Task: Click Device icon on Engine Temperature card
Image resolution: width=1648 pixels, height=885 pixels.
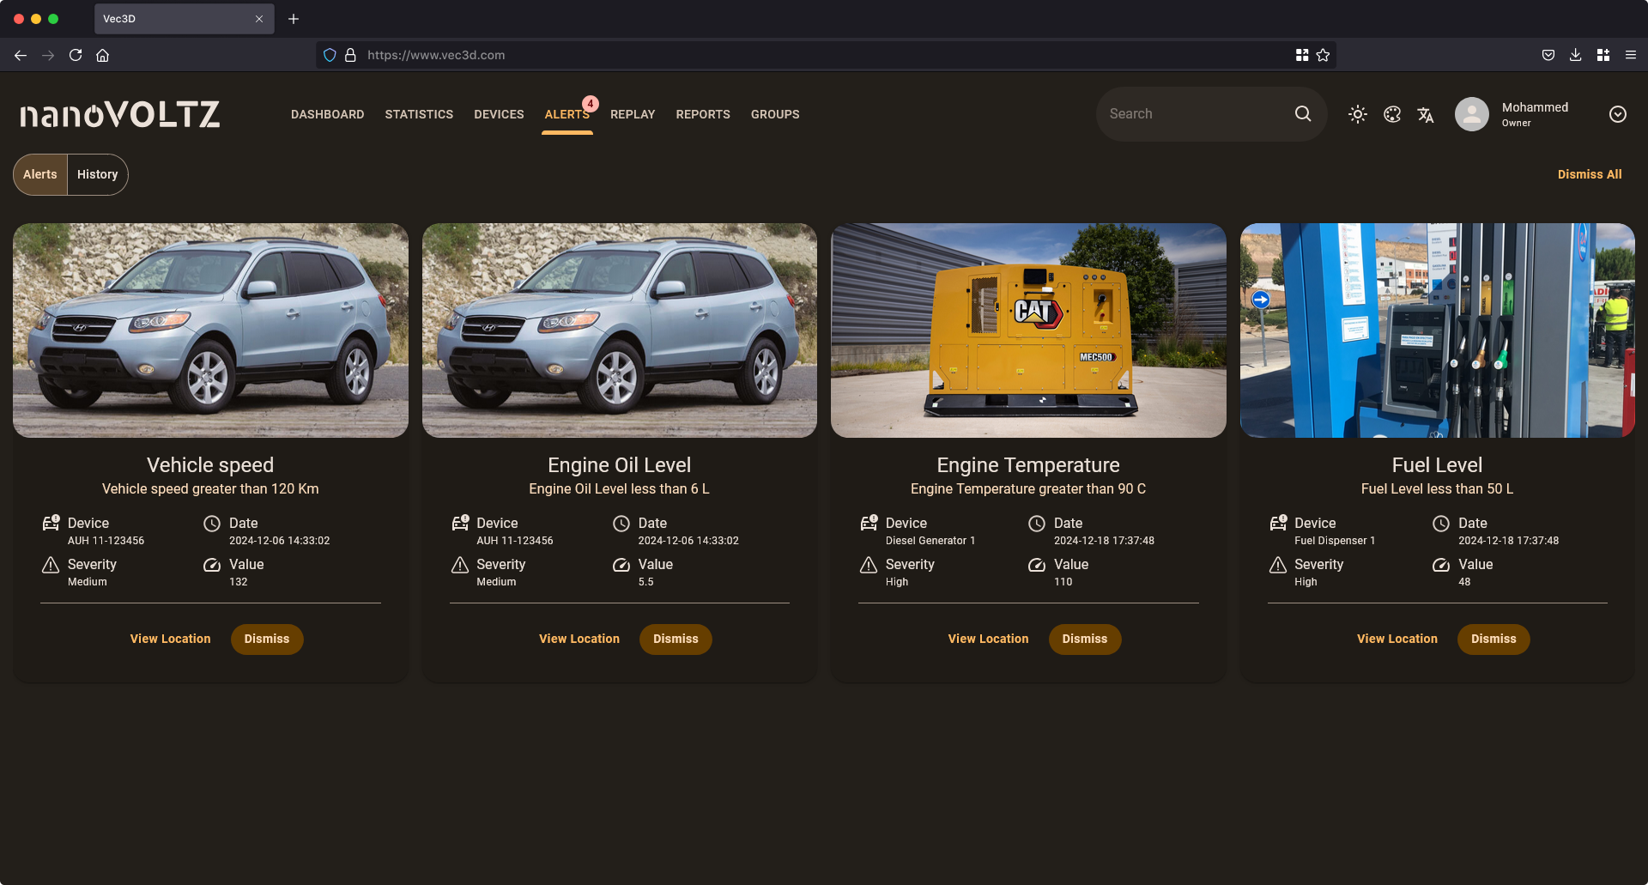Action: tap(869, 523)
